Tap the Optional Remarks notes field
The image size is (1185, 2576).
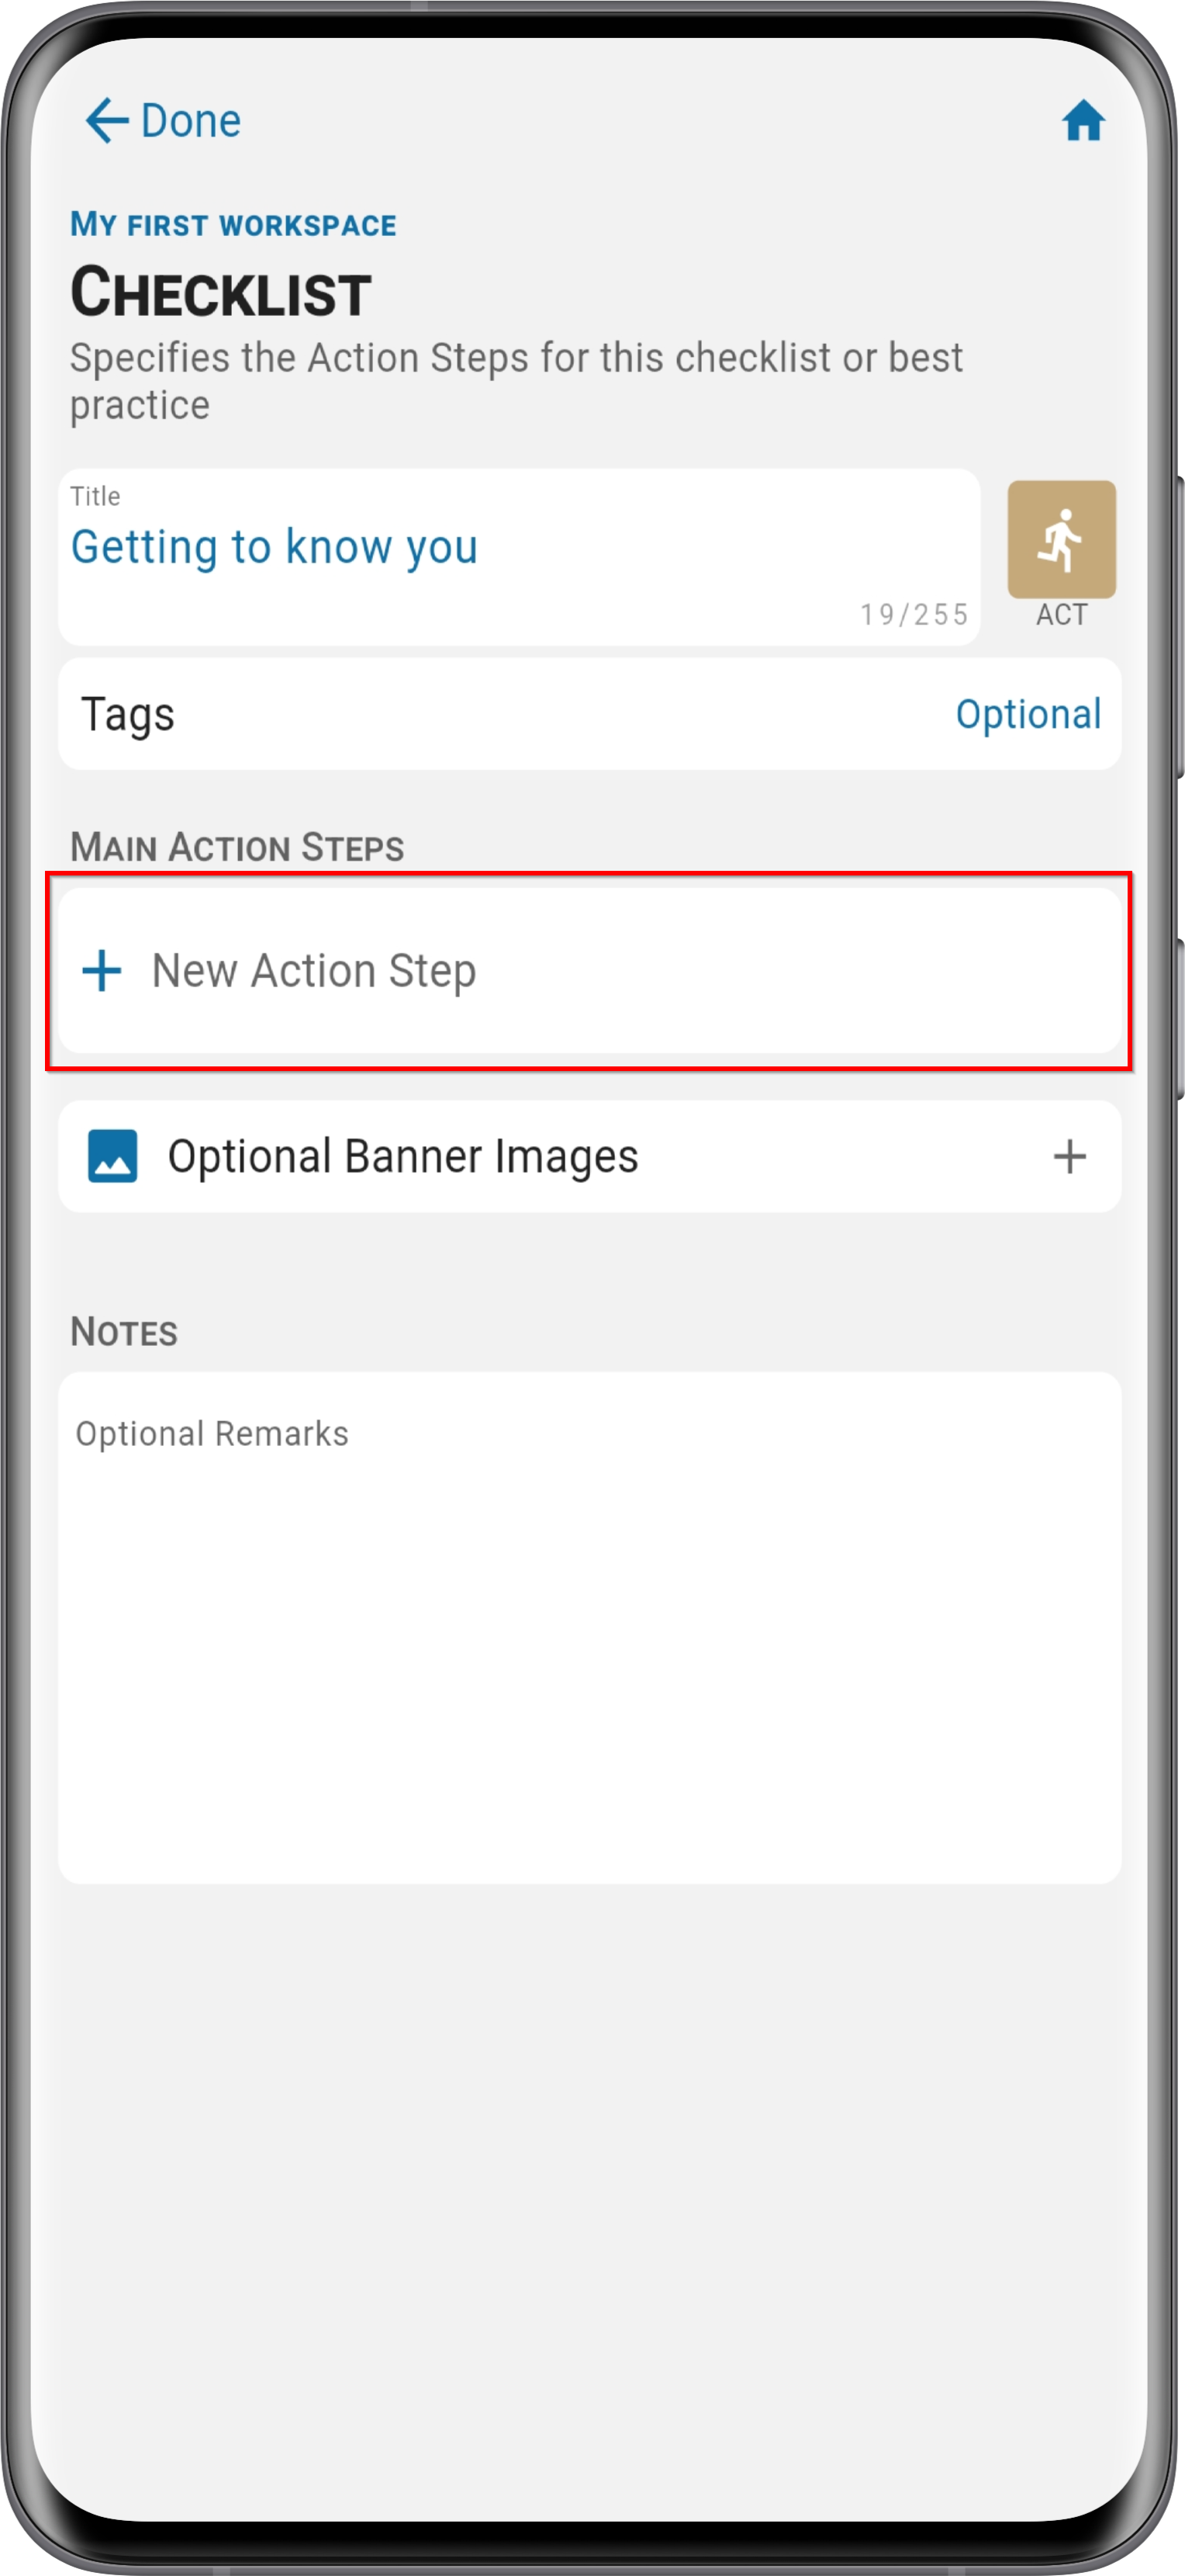[589, 1627]
